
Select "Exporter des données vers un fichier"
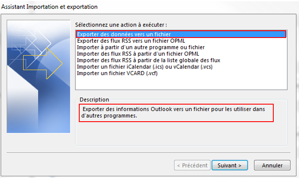(181, 34)
